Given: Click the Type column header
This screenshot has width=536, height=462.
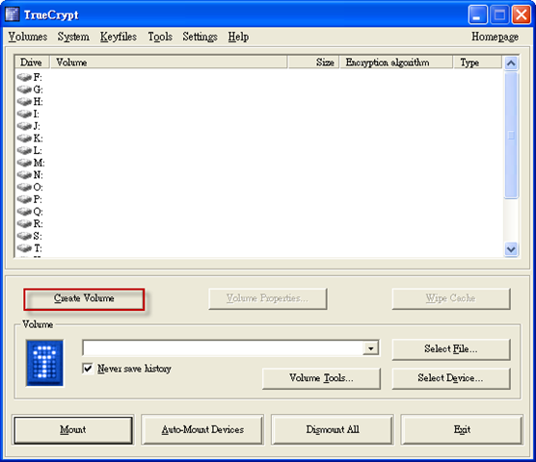Looking at the screenshot, I should click(478, 63).
